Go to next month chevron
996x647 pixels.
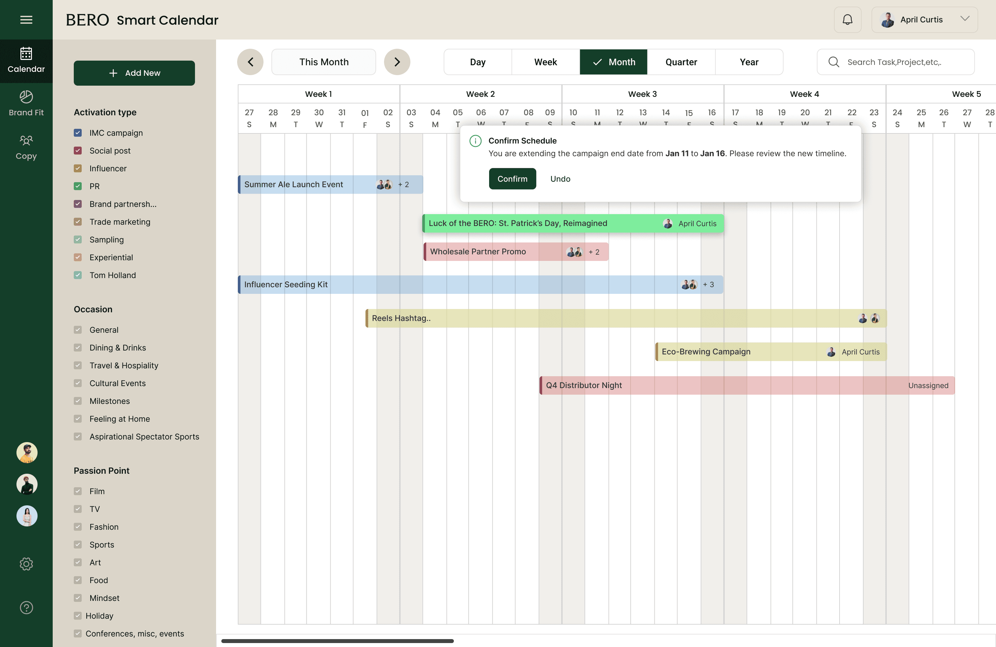tap(397, 62)
